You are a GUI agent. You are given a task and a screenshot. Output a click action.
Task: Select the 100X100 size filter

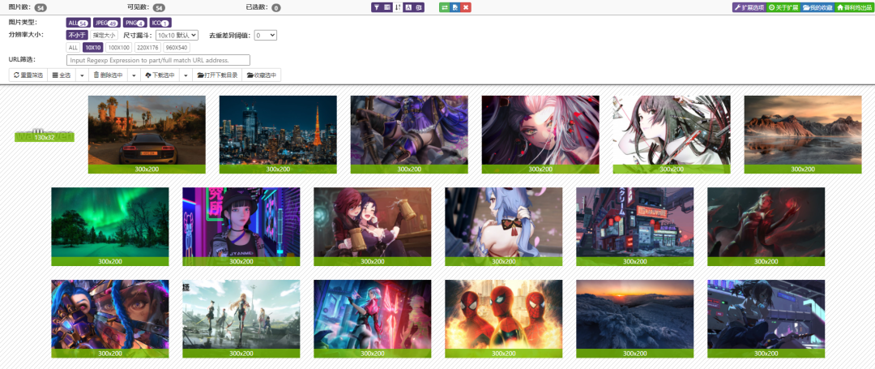click(119, 48)
